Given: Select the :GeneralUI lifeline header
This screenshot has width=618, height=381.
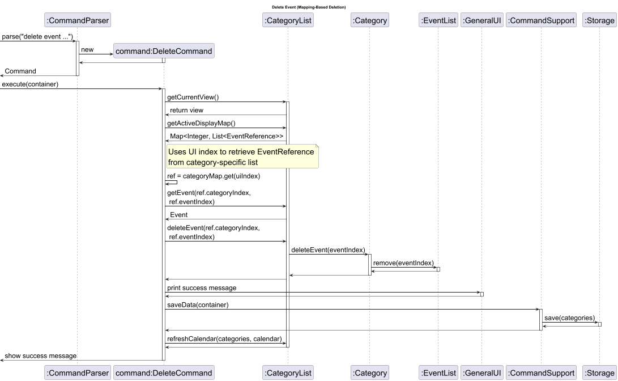Looking at the screenshot, I should pyautogui.click(x=483, y=20).
